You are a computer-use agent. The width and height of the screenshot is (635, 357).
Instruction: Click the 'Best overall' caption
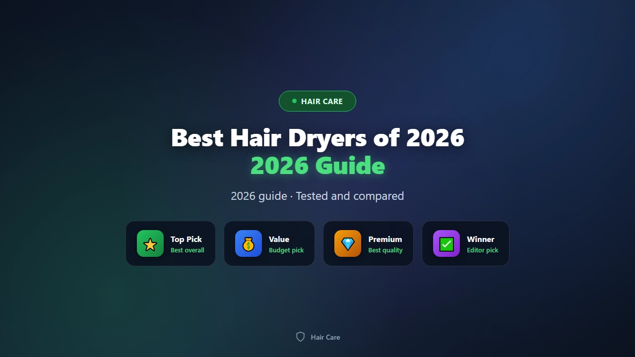click(x=188, y=250)
